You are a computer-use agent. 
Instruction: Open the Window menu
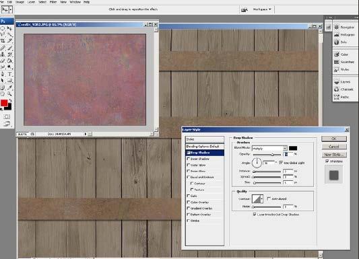[x=75, y=2]
